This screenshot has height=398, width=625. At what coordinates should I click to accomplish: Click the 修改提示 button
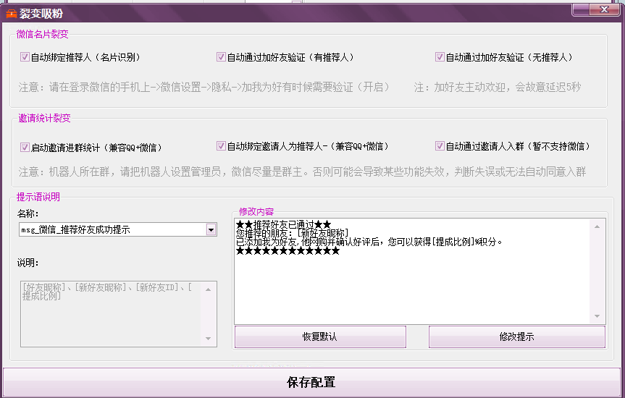[516, 336]
